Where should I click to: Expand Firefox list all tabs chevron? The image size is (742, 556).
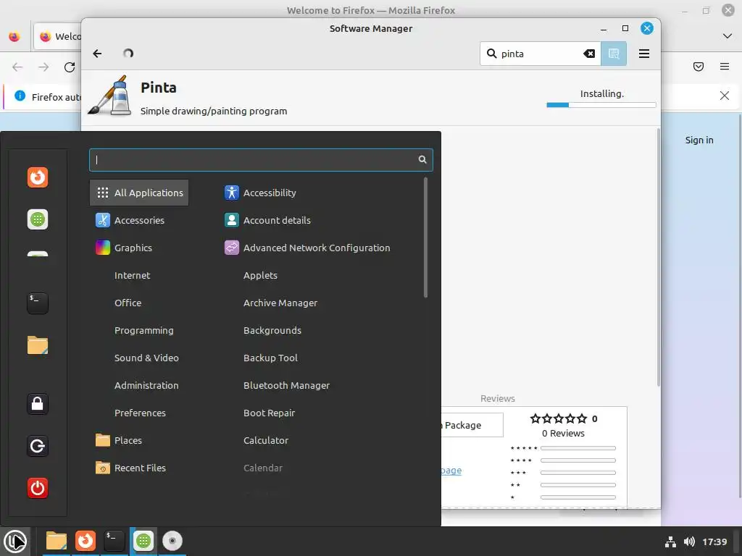pos(728,36)
